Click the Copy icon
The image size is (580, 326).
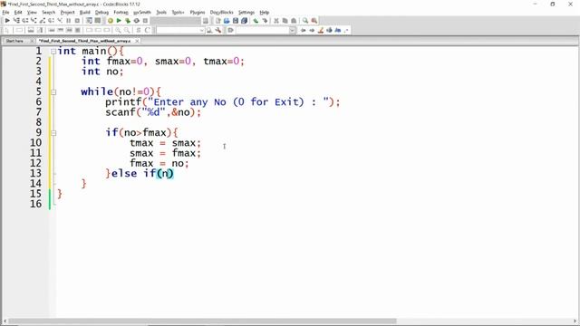click(x=285, y=20)
